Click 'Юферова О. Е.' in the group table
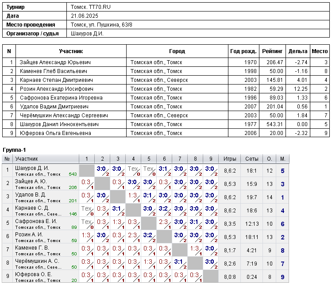Screen dimensions: 332x285 [34, 274]
